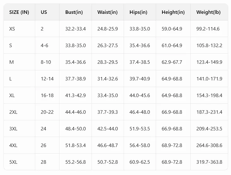Click the Weight(lb) header cell
Screen dimensions: 231x175
tap(208, 12)
